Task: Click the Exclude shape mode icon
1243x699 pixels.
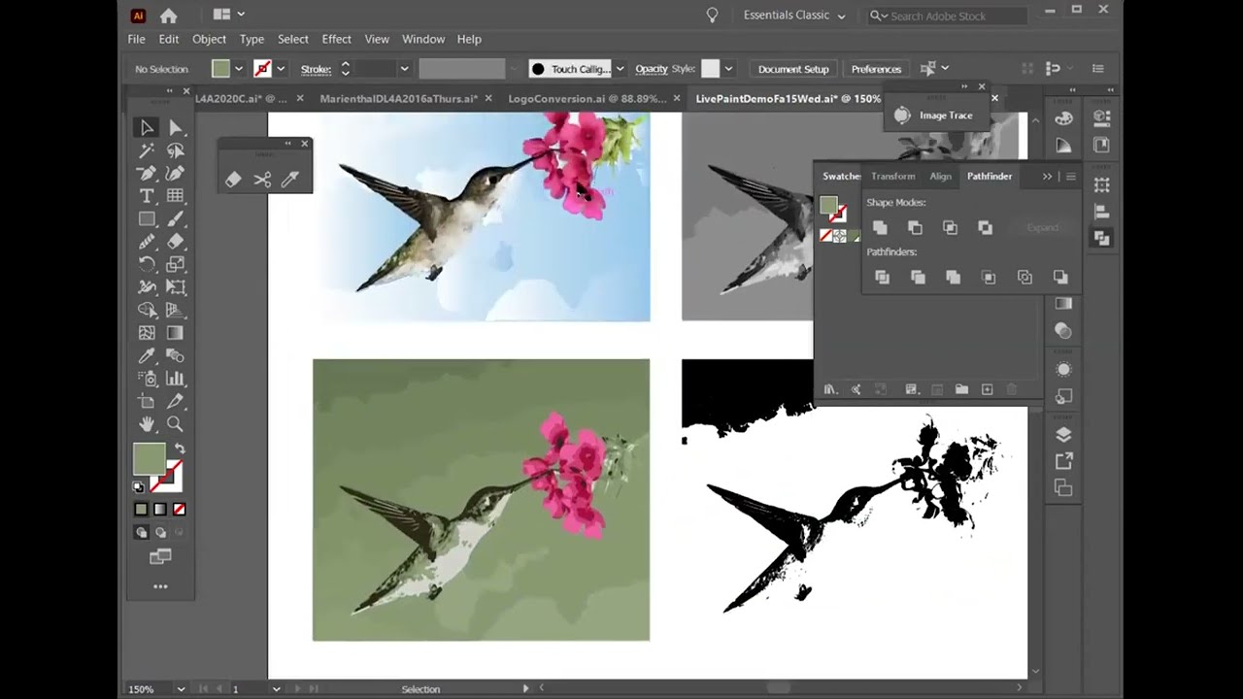Action: pos(986,227)
